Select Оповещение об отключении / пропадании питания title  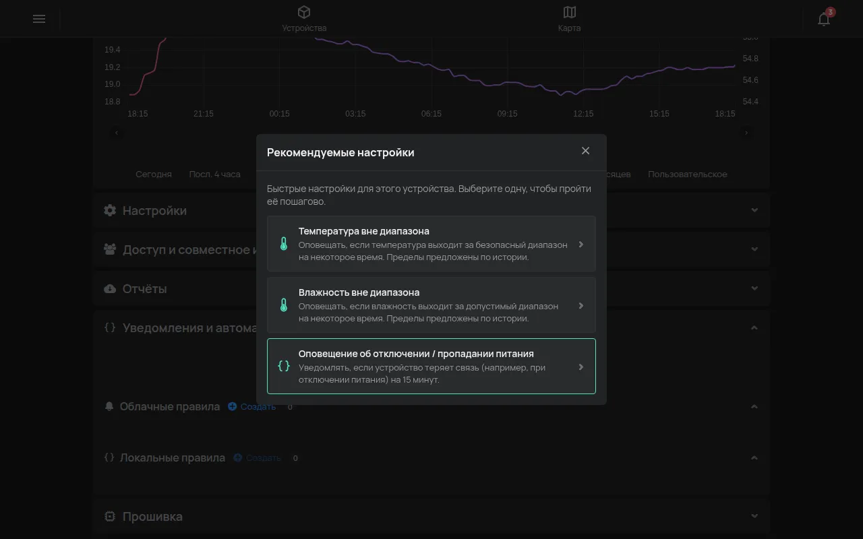416,354
